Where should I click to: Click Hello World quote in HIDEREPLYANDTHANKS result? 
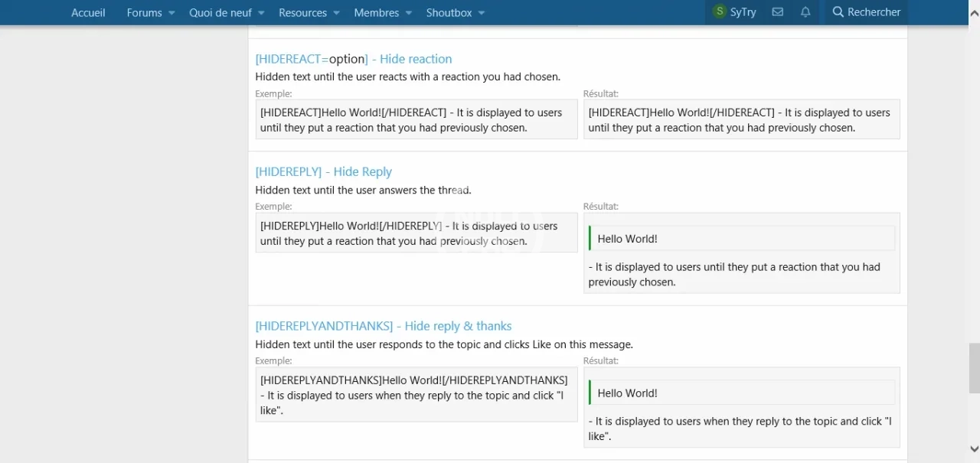[x=628, y=393]
